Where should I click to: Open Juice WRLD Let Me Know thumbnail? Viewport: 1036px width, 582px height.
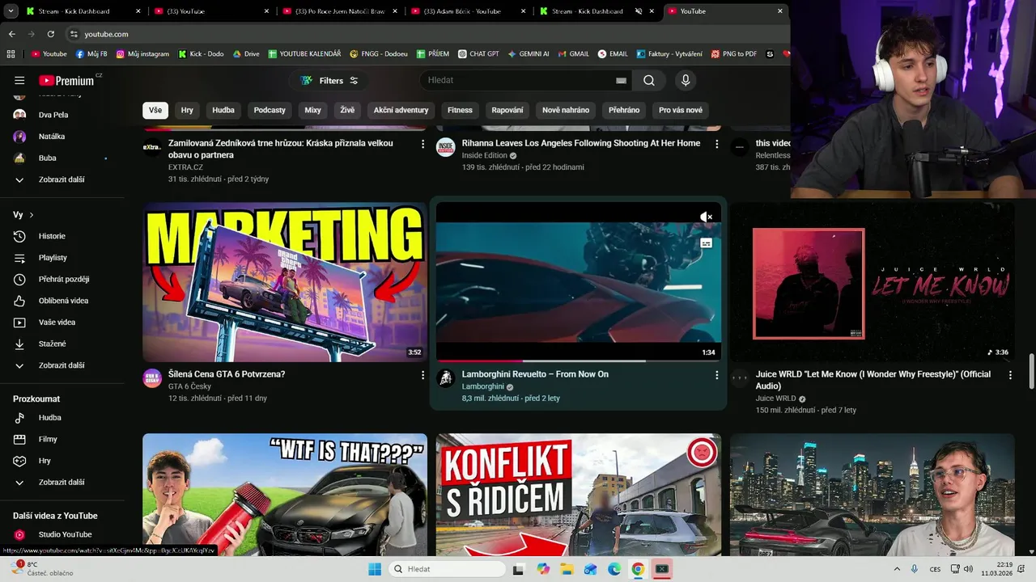tap(873, 282)
